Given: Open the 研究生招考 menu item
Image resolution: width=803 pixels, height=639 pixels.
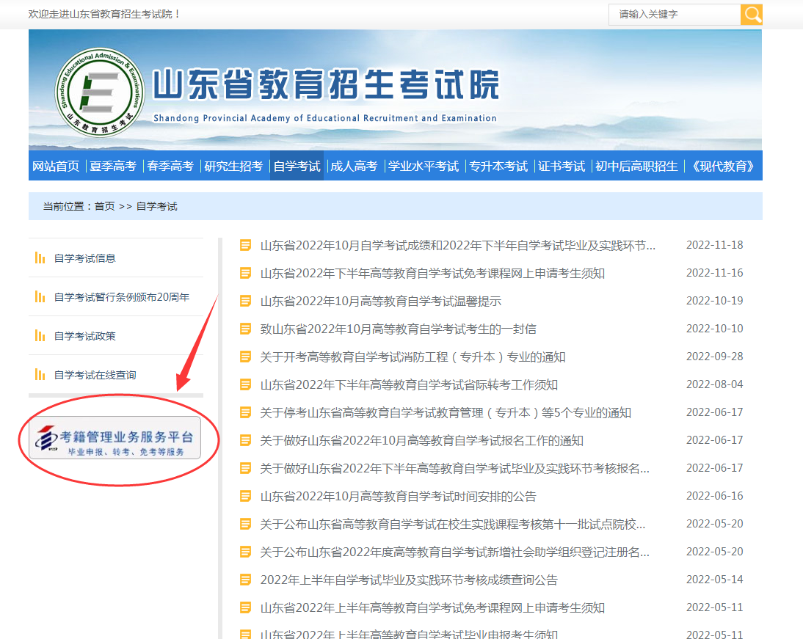Looking at the screenshot, I should (235, 166).
